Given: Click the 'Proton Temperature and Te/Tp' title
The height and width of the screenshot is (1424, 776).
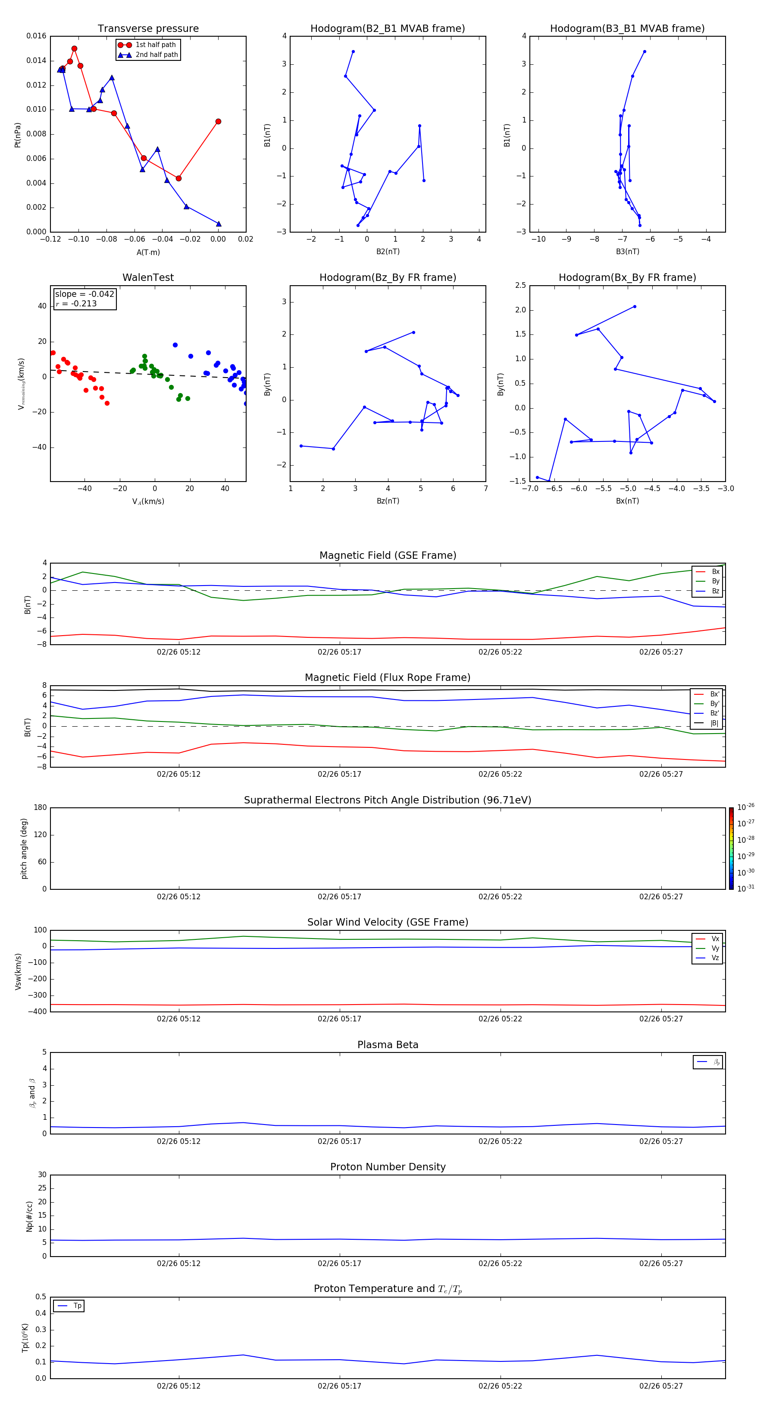Looking at the screenshot, I should (388, 1289).
